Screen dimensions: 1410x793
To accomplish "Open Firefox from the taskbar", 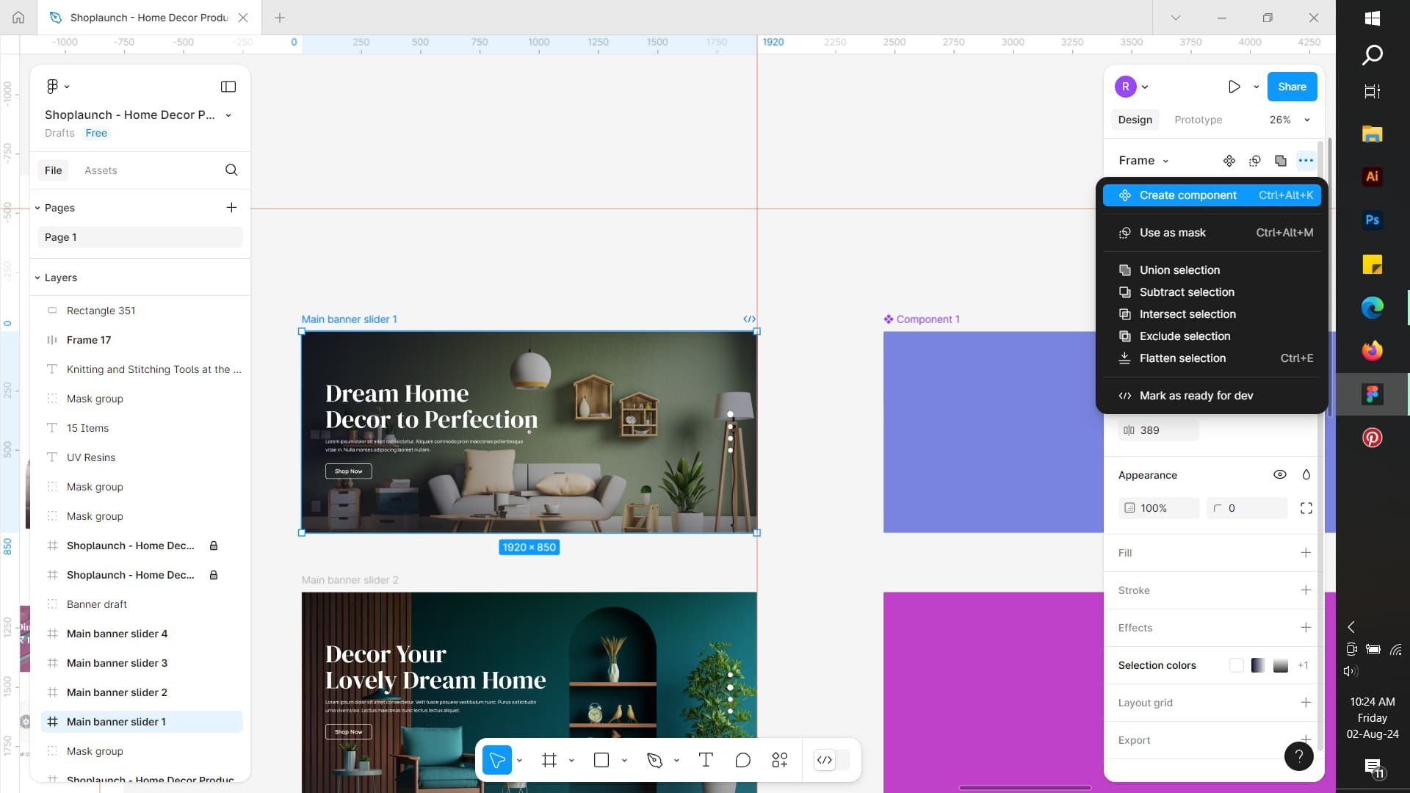I will [1372, 350].
